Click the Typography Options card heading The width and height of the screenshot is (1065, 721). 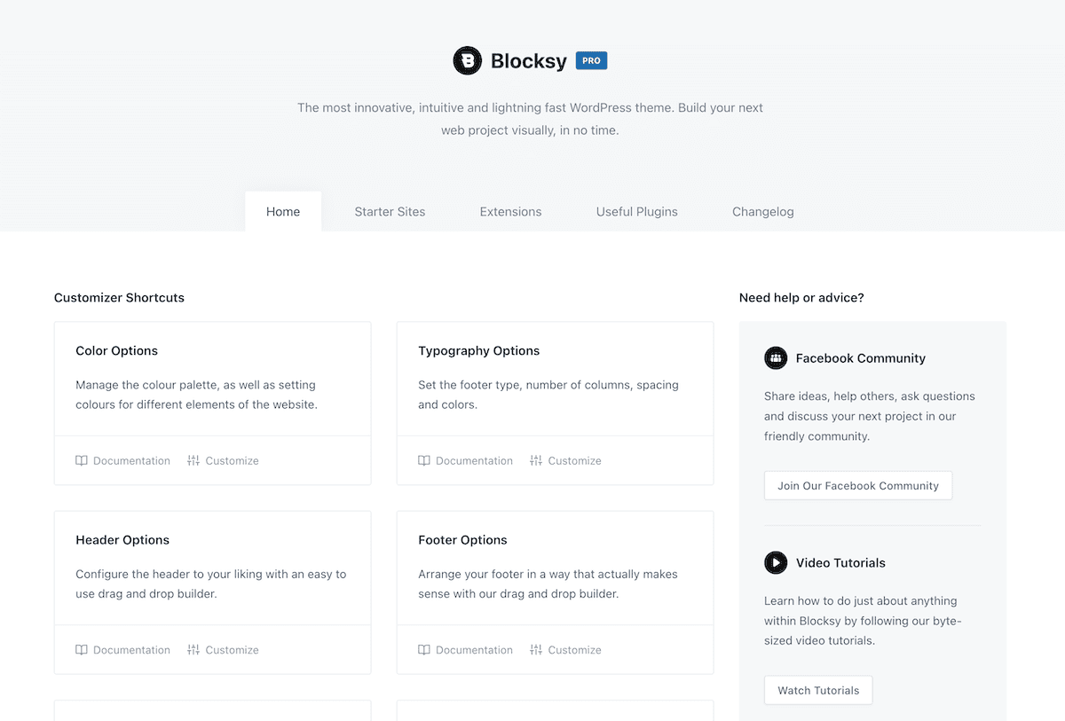(478, 350)
